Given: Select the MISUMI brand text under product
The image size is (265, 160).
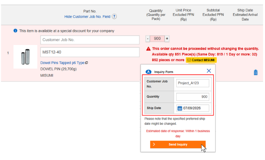Looking at the screenshot, I should (47, 76).
